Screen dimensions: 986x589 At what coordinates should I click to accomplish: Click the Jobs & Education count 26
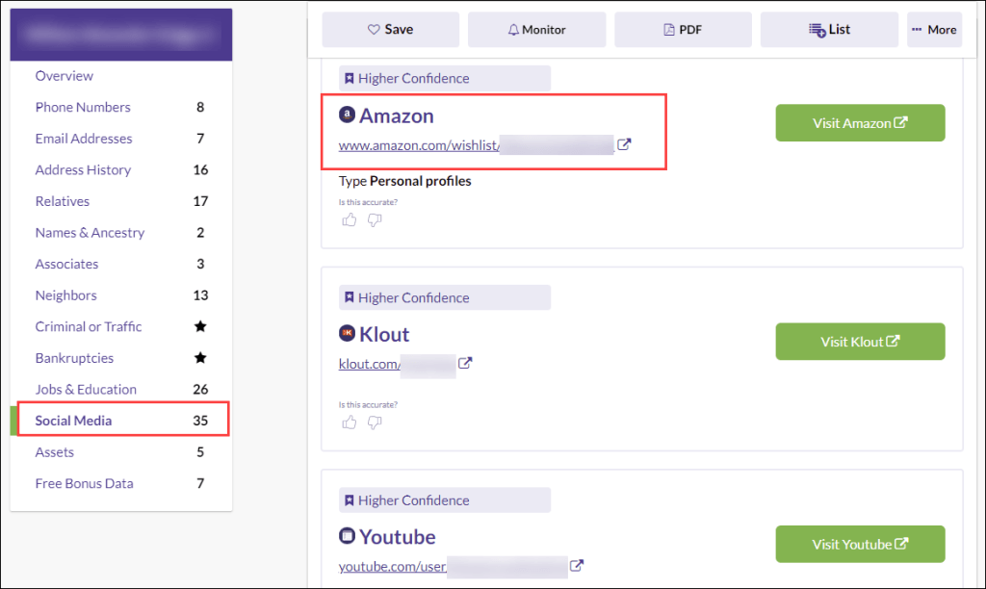(200, 389)
